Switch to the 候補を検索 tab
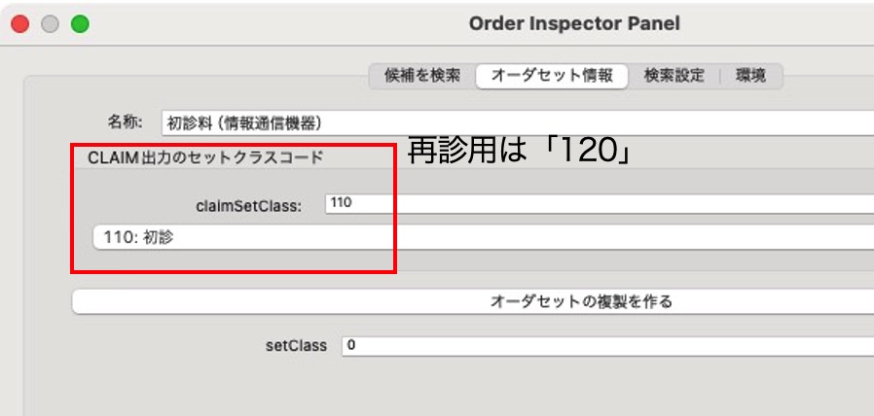The width and height of the screenshot is (874, 416). pos(421,76)
